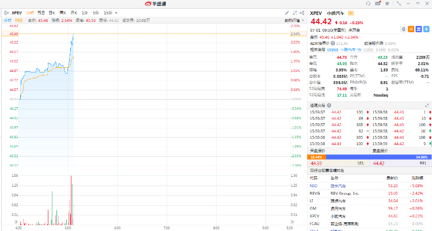Collapse the right quote panel icon
The width and height of the screenshot is (432, 231).
click(302, 13)
